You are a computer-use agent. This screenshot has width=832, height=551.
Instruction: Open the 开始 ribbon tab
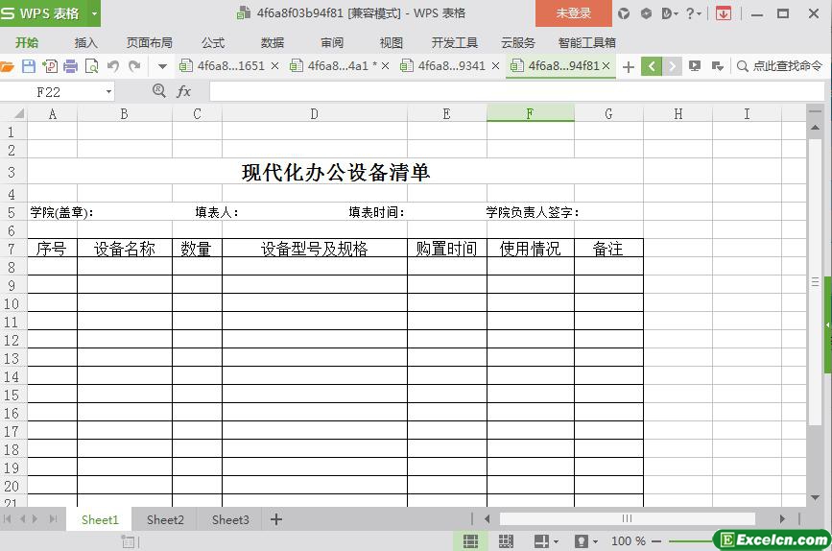coord(27,42)
